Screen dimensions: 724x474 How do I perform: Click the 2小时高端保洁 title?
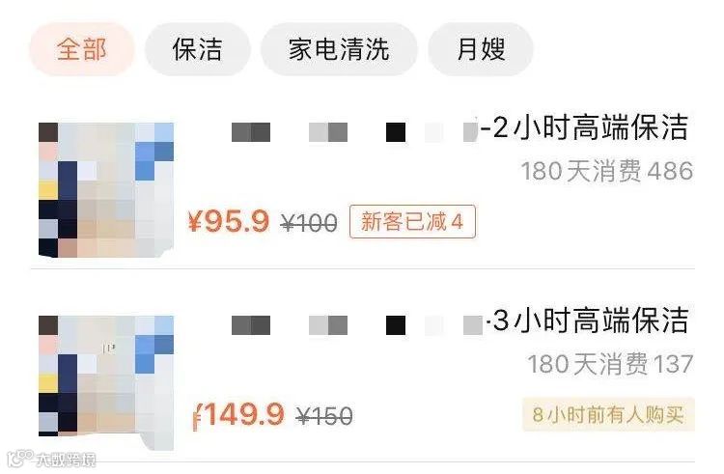585,127
